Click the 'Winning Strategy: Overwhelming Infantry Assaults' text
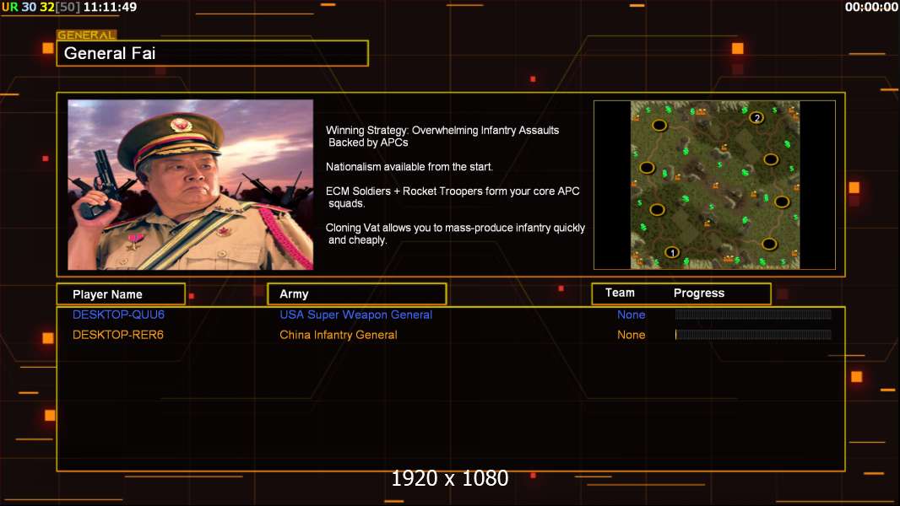 coord(442,130)
